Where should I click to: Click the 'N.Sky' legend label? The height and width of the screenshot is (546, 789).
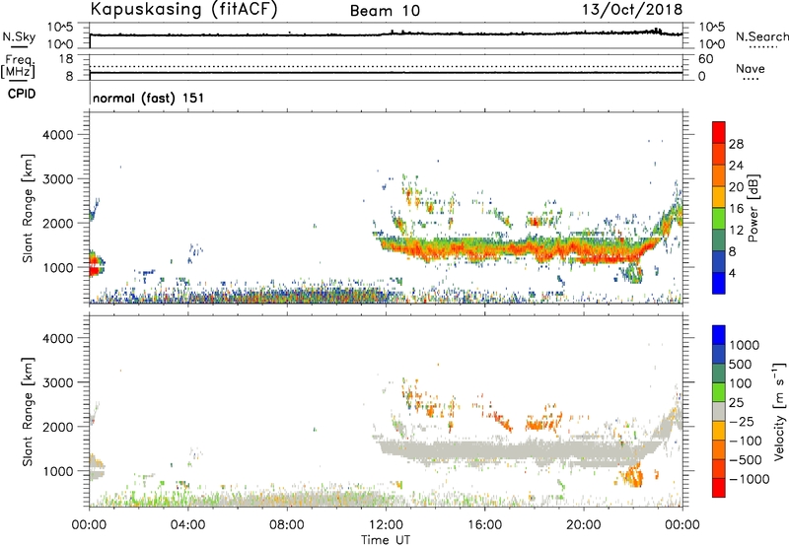point(19,36)
